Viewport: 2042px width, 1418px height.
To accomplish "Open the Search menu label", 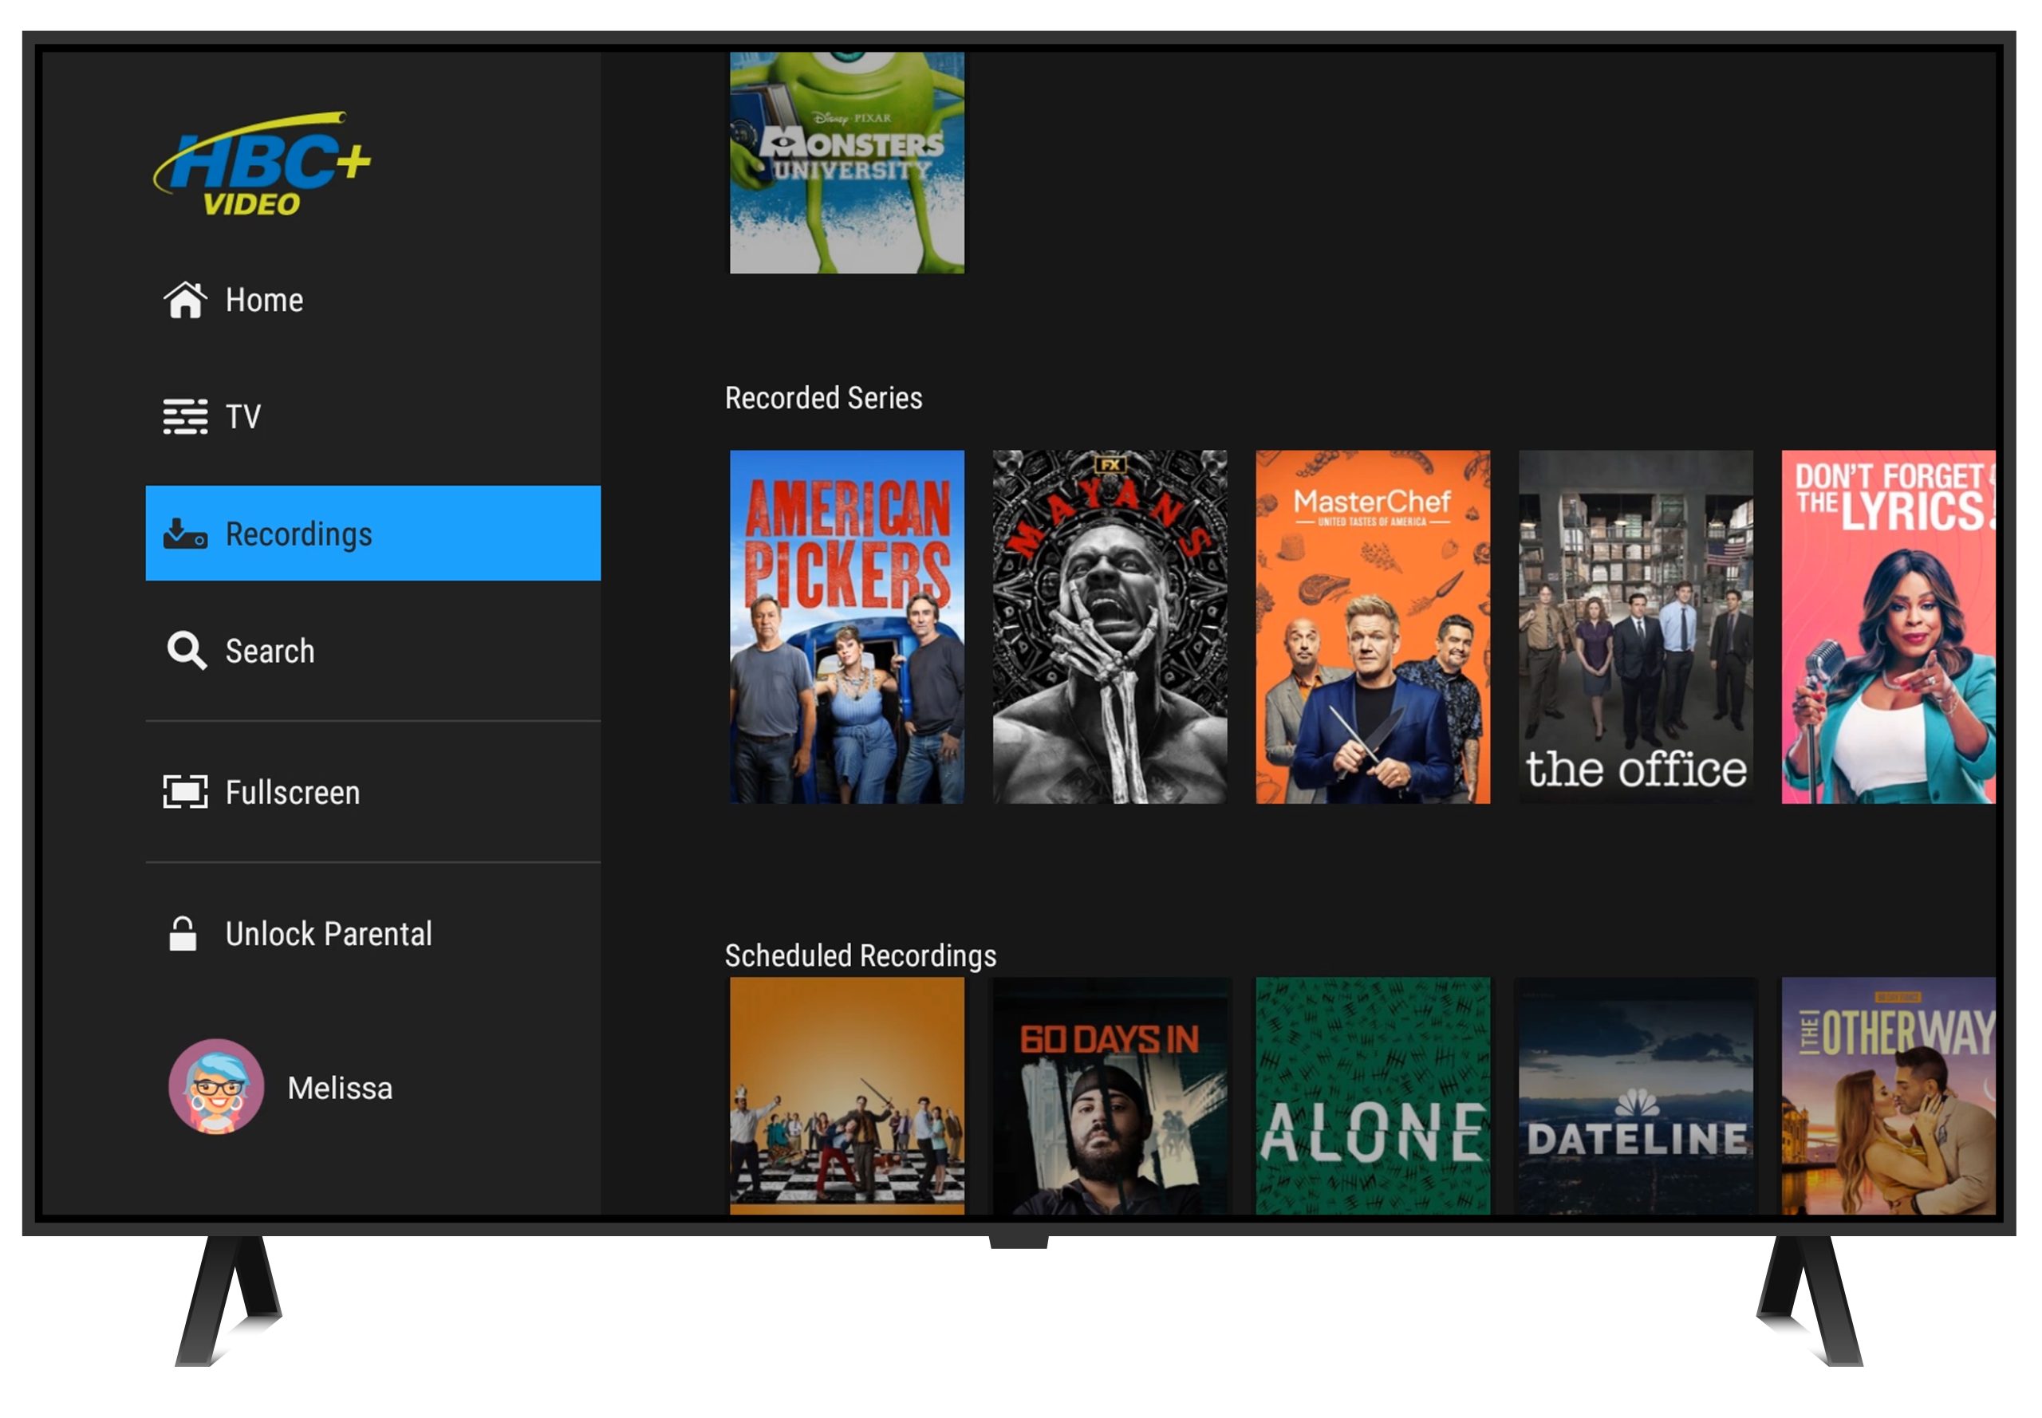I will pyautogui.click(x=270, y=652).
